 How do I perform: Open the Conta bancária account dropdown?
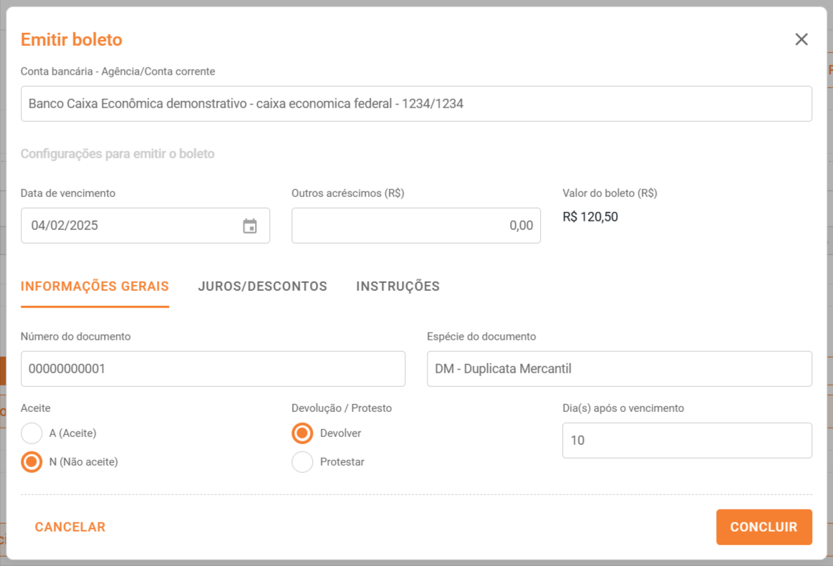click(415, 104)
